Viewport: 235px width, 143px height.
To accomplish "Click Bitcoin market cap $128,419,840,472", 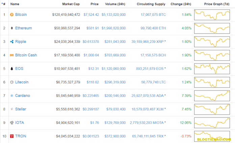I will 66,15.
